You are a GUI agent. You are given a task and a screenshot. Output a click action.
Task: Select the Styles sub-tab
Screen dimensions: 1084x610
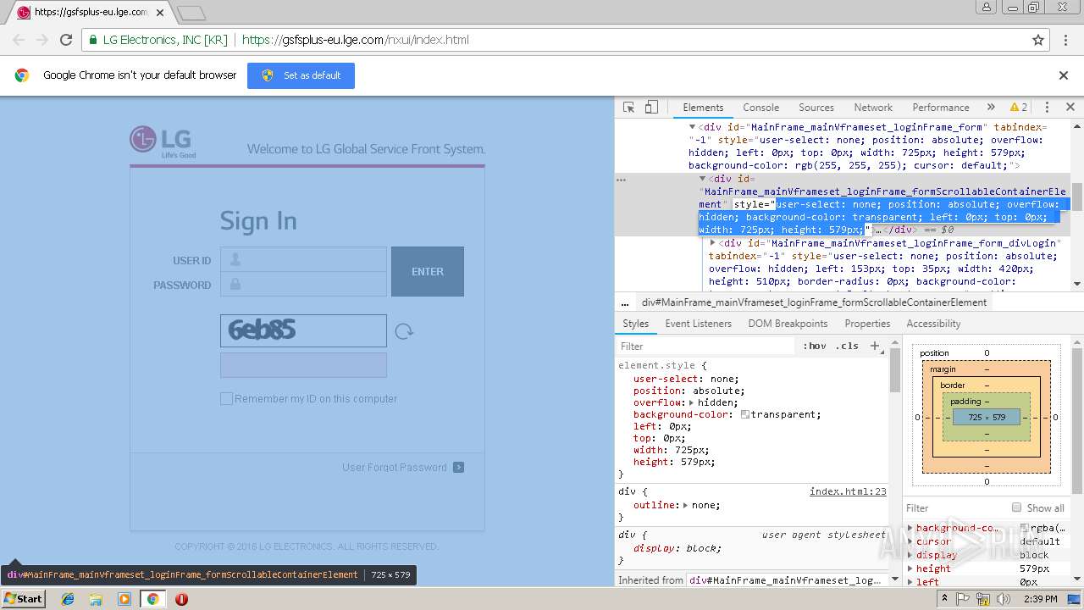coord(635,324)
